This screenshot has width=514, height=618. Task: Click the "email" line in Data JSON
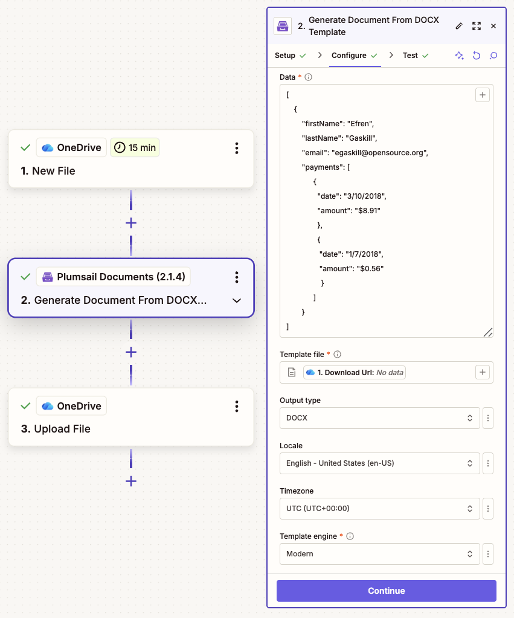(x=365, y=153)
